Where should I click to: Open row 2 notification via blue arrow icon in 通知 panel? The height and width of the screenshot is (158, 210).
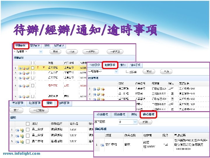point(17,136)
